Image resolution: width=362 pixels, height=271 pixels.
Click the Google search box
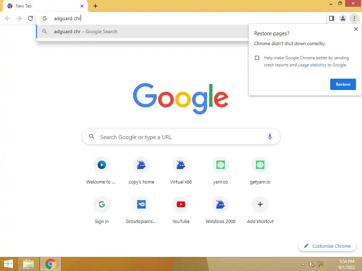[x=181, y=137]
